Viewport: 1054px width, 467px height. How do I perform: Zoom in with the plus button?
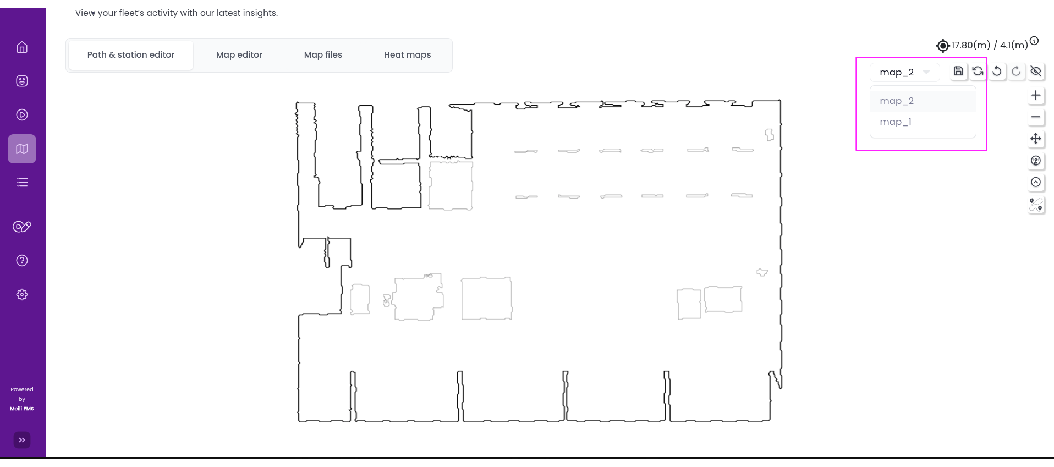click(x=1036, y=95)
